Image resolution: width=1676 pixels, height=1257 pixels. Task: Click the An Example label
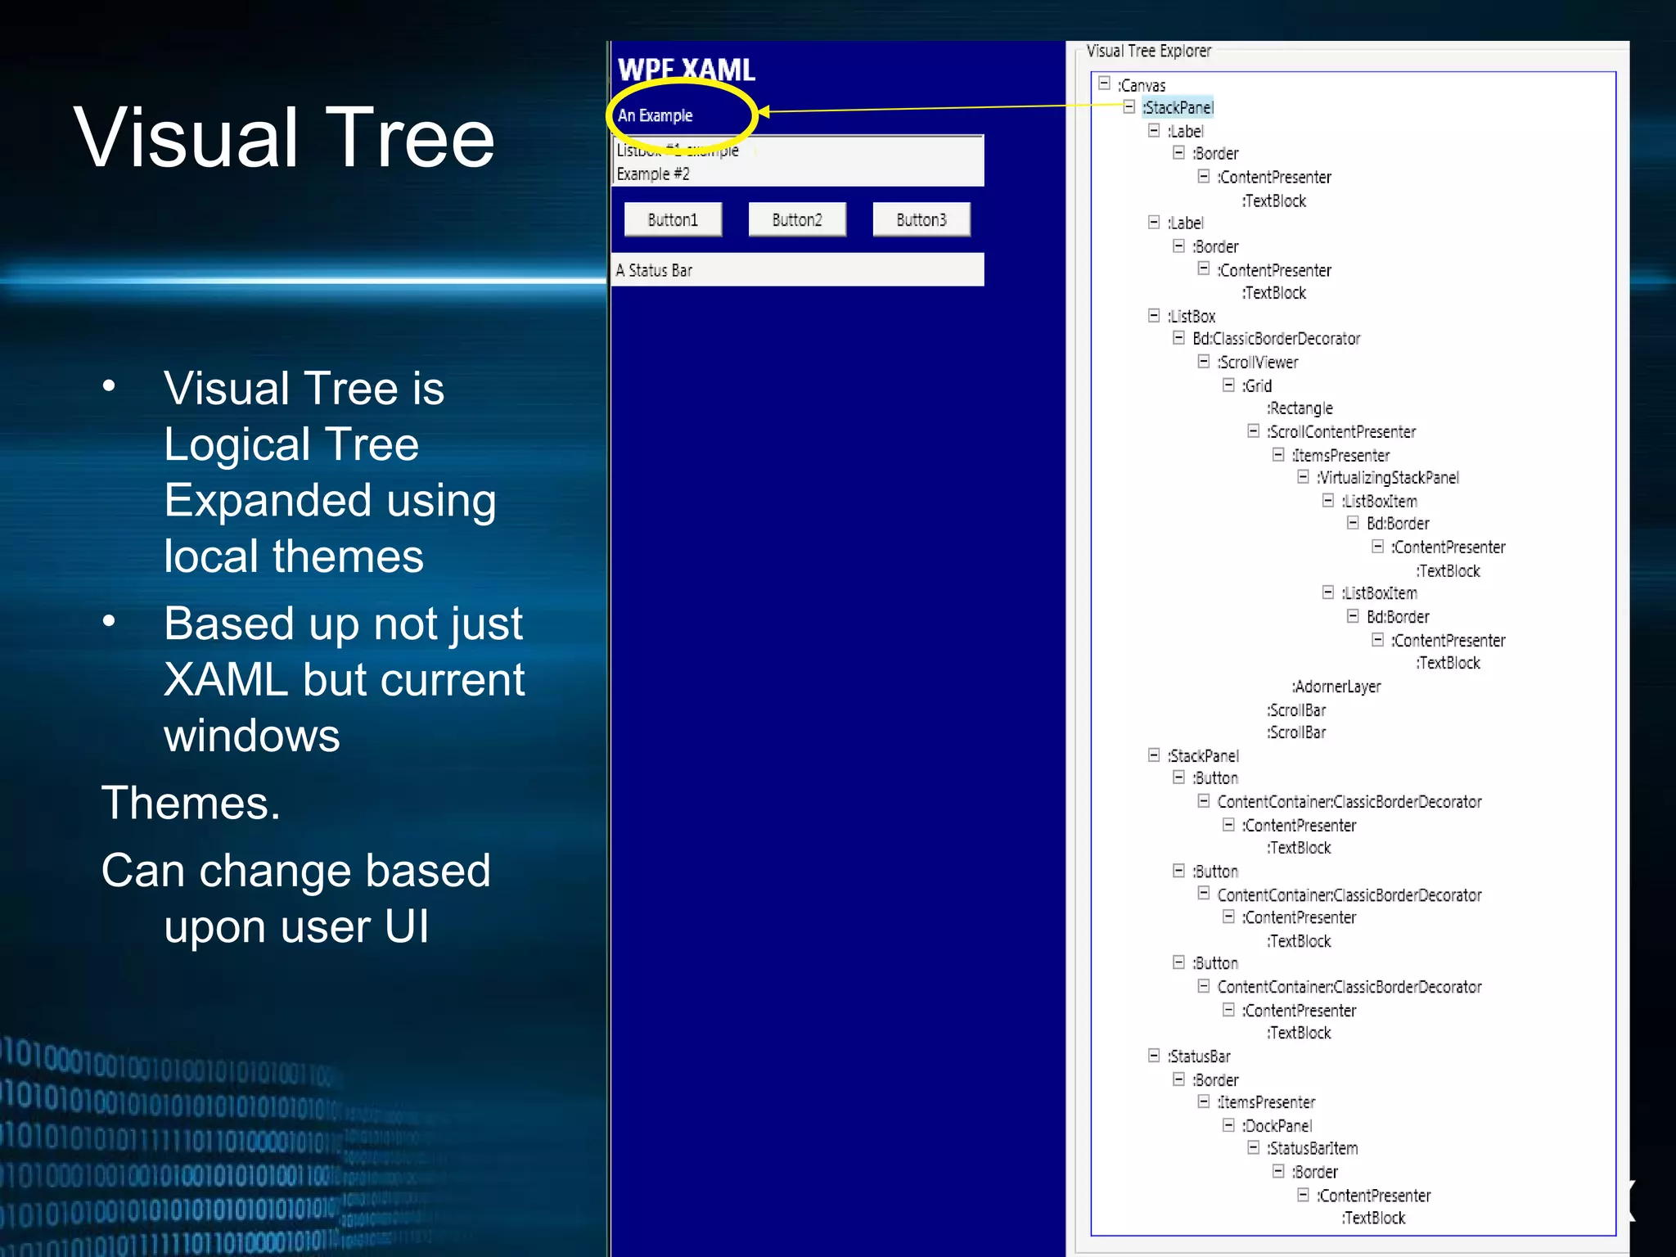655,115
